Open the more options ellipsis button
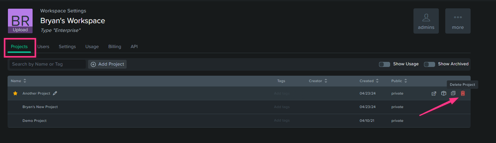 pos(458,21)
